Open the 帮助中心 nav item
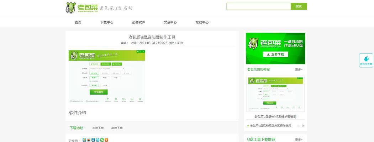Screen dimensions: 374x142 click(x=202, y=22)
